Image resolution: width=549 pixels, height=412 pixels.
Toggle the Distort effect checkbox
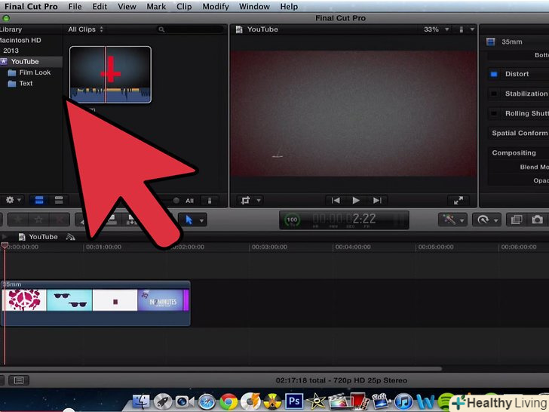pyautogui.click(x=494, y=74)
